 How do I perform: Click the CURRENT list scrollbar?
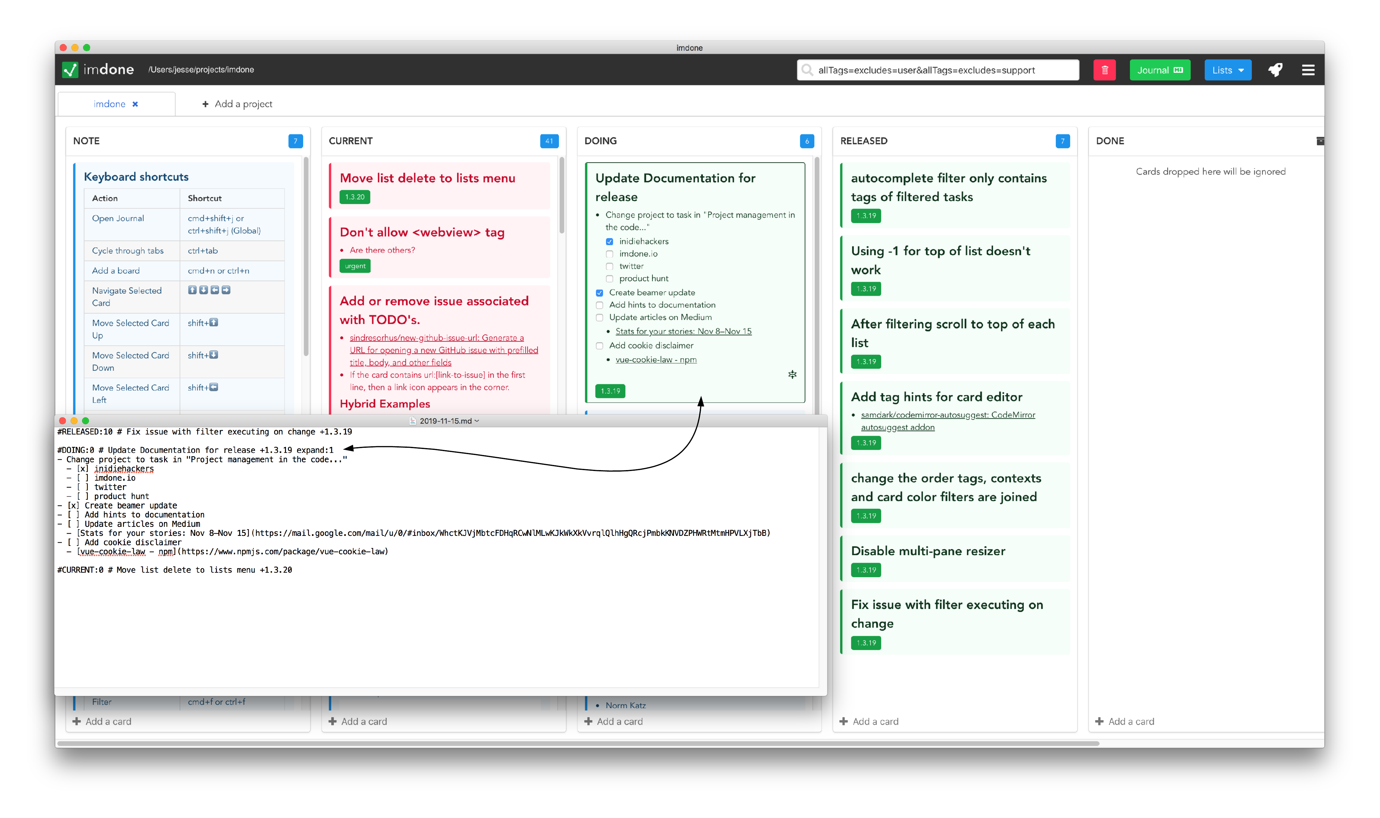[x=561, y=196]
